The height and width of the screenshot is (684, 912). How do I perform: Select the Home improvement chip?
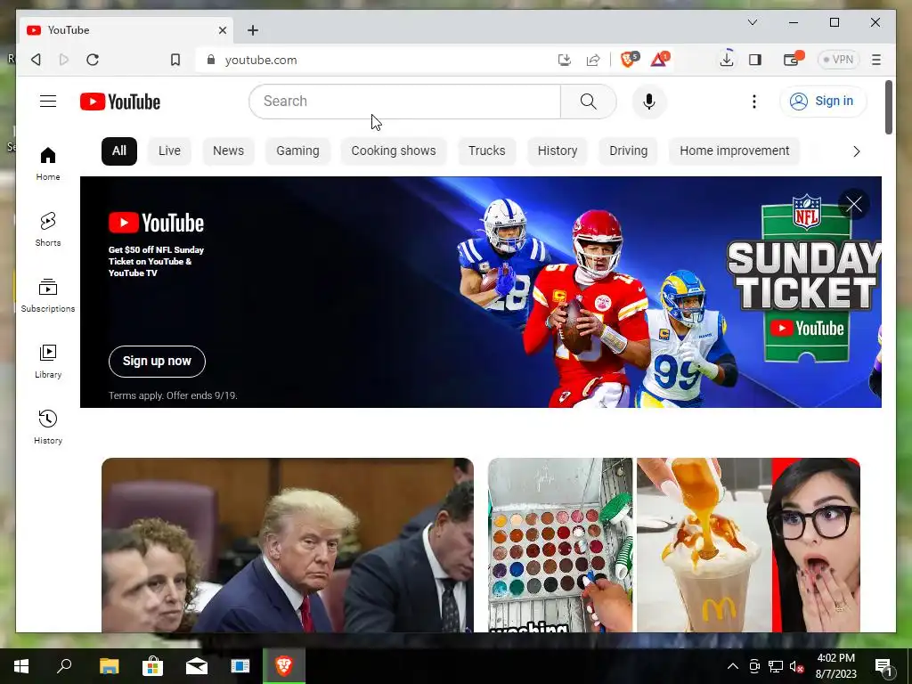click(x=734, y=151)
